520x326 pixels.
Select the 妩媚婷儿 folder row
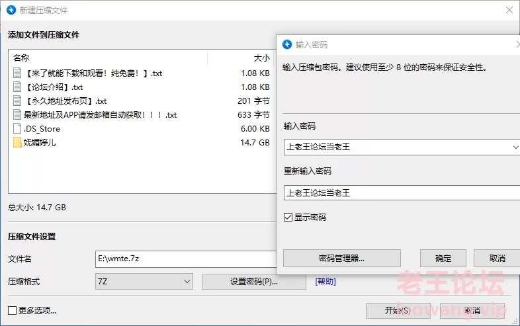pyautogui.click(x=142, y=143)
